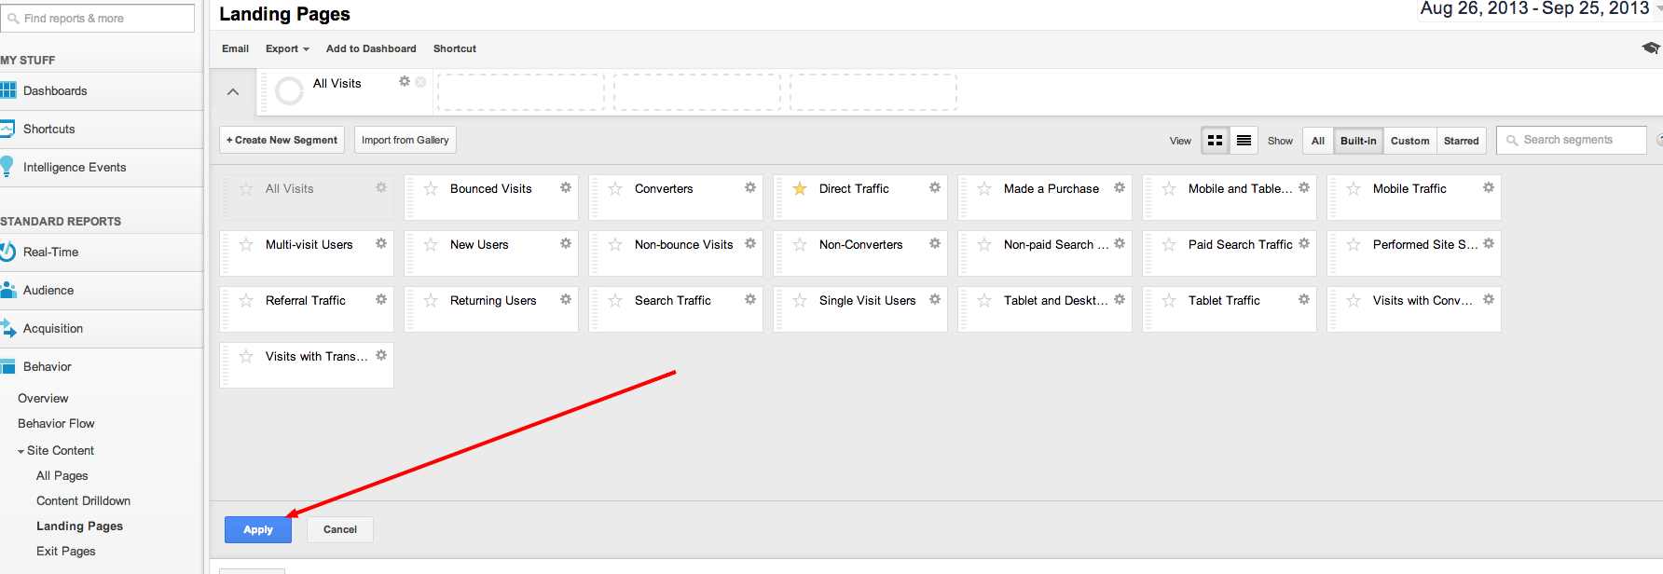
Task: Switch to grid view of segments
Action: [1215, 141]
